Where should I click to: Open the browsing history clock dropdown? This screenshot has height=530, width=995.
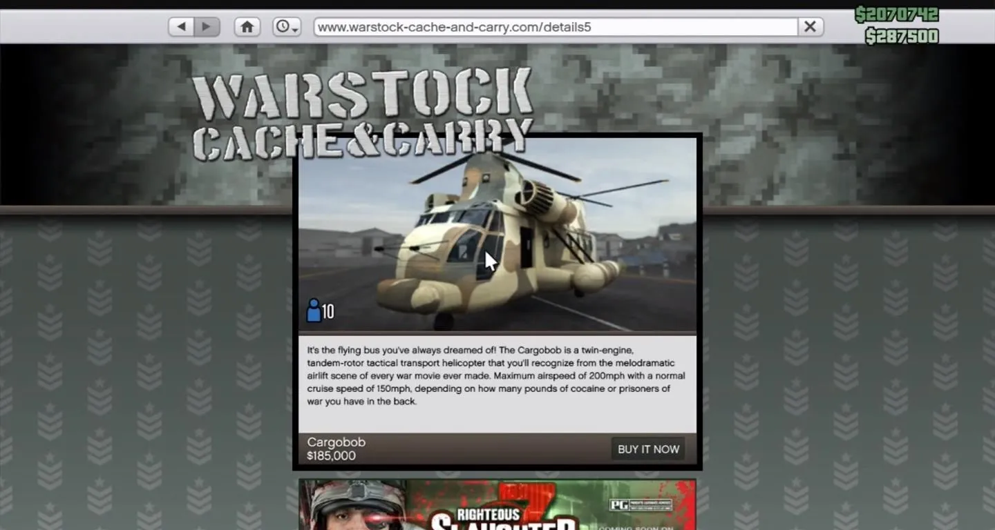286,27
